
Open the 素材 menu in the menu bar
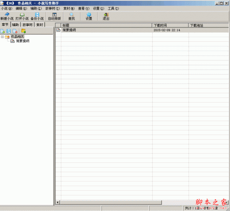[69, 8]
